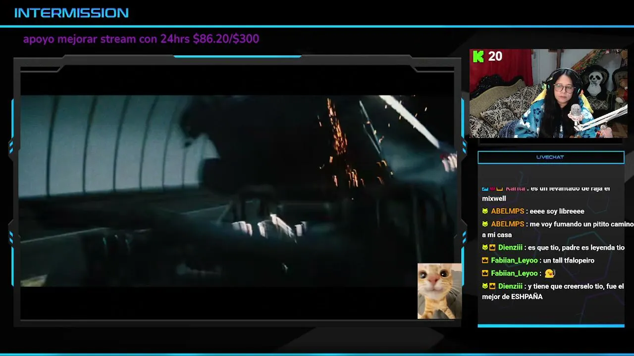The image size is (634, 356).
Task: Click the cat badge on Dienziii's "es que tio" message
Action: point(485,248)
